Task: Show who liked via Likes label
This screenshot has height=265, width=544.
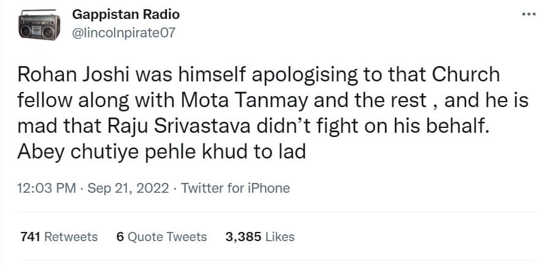Action: (281, 237)
